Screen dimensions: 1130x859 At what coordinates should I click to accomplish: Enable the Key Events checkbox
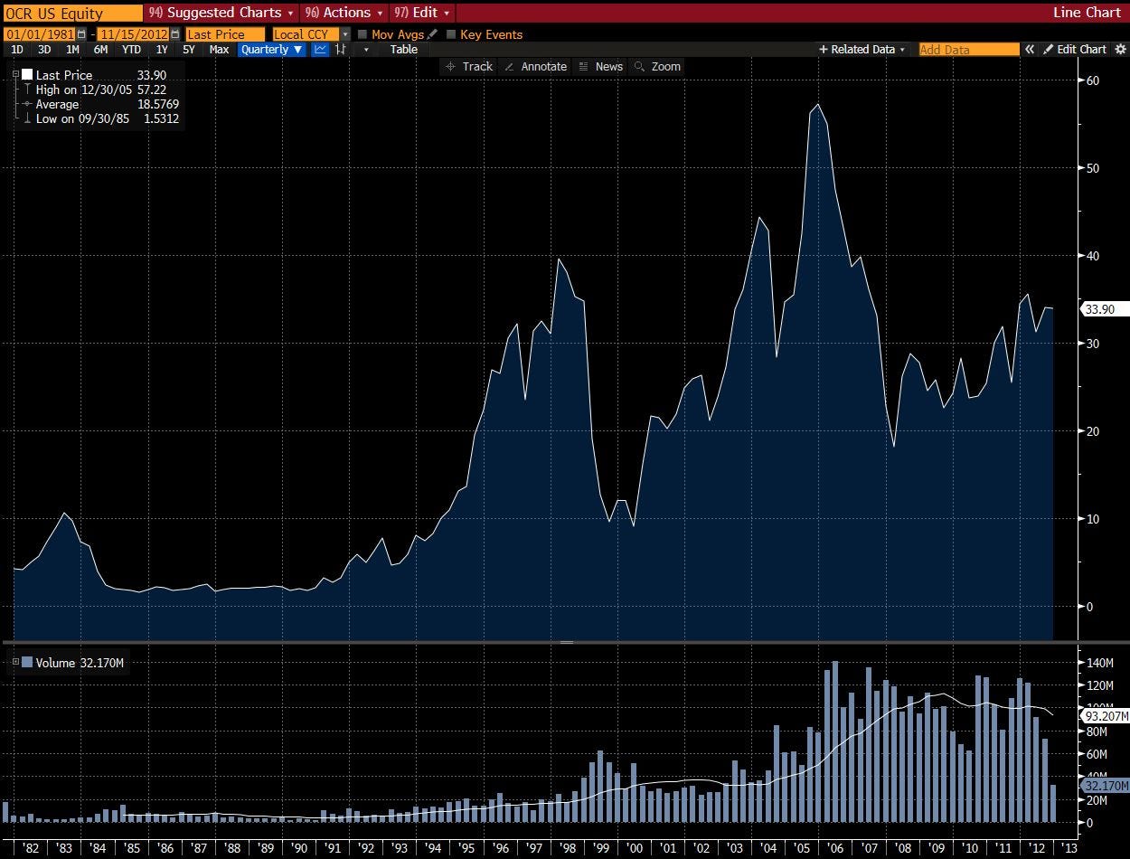[x=451, y=34]
